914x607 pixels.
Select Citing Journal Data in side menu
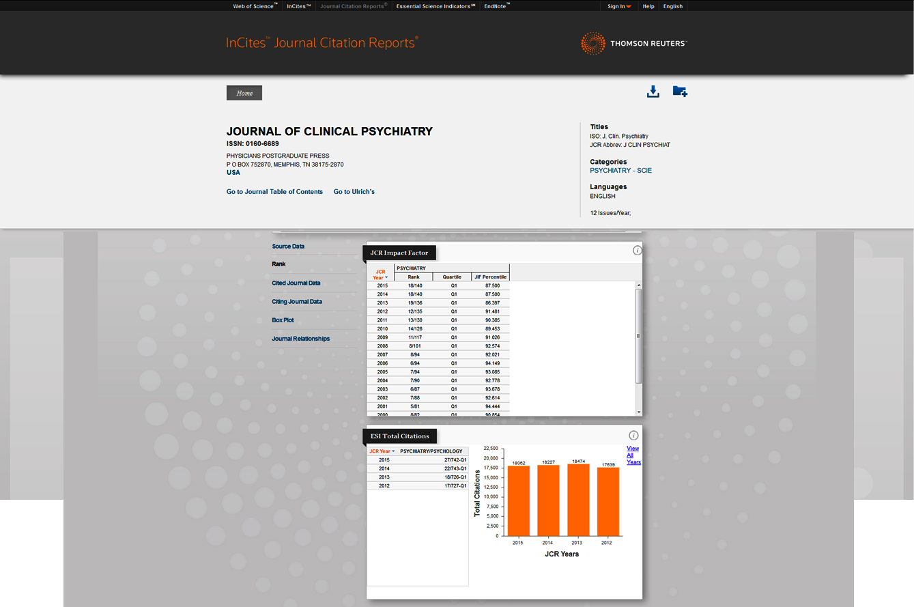coord(297,301)
